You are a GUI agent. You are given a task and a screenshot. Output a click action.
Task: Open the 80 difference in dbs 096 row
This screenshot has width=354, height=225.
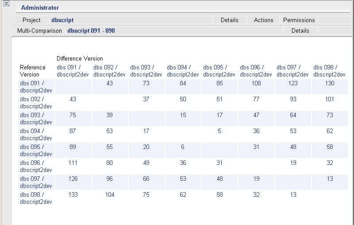click(x=109, y=163)
